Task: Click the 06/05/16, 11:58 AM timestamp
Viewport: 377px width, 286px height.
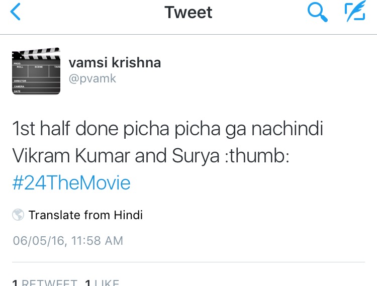Action: pos(68,241)
